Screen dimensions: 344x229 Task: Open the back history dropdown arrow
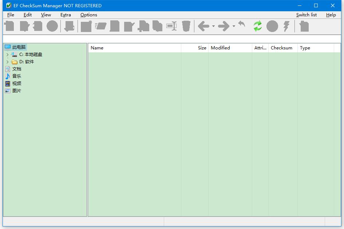(213, 26)
